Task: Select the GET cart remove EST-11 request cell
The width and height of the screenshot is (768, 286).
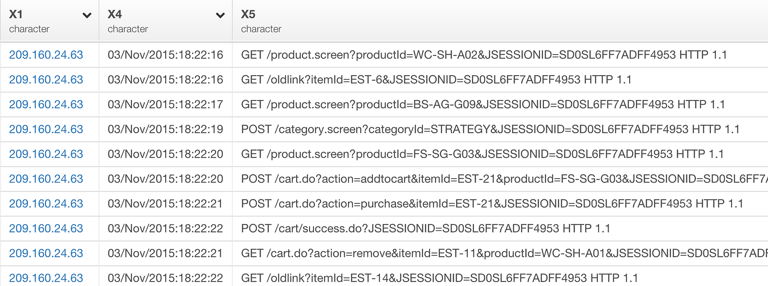Action: click(x=499, y=253)
